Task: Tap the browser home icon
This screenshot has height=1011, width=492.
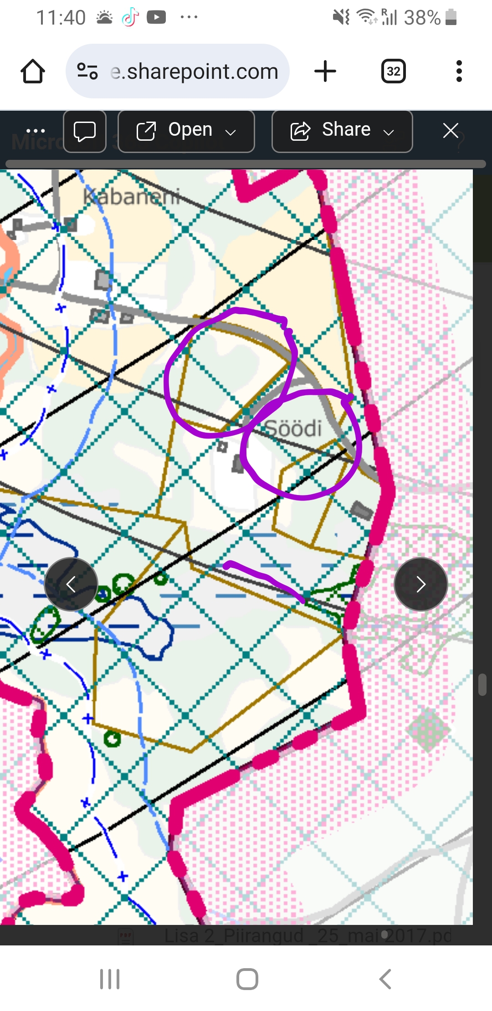Action: [33, 71]
